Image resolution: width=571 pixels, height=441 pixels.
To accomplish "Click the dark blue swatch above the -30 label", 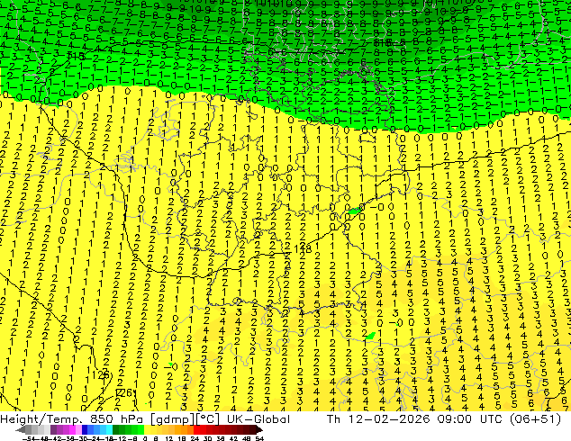I will coord(85,430).
